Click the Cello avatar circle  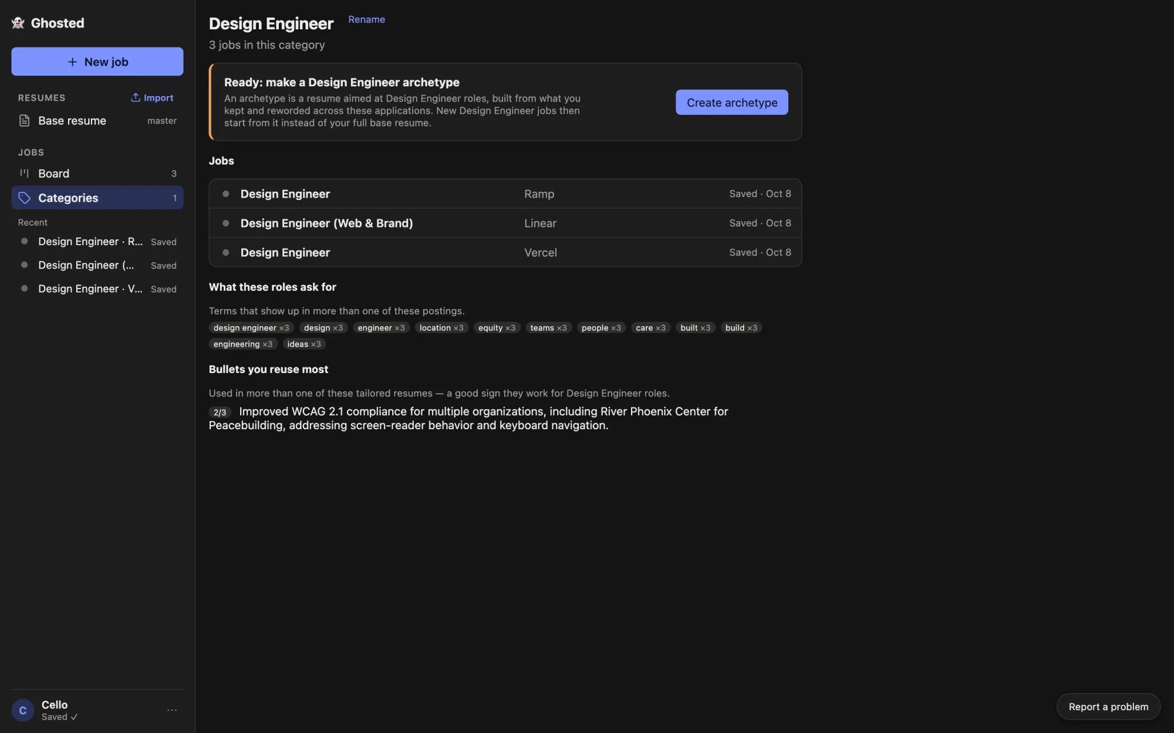tap(23, 710)
